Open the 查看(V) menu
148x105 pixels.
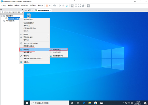tap(17, 5)
